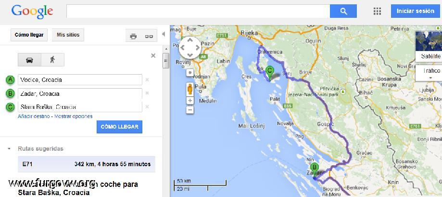Open the Tráfico dropdown
442x197 pixels.
coord(429,73)
